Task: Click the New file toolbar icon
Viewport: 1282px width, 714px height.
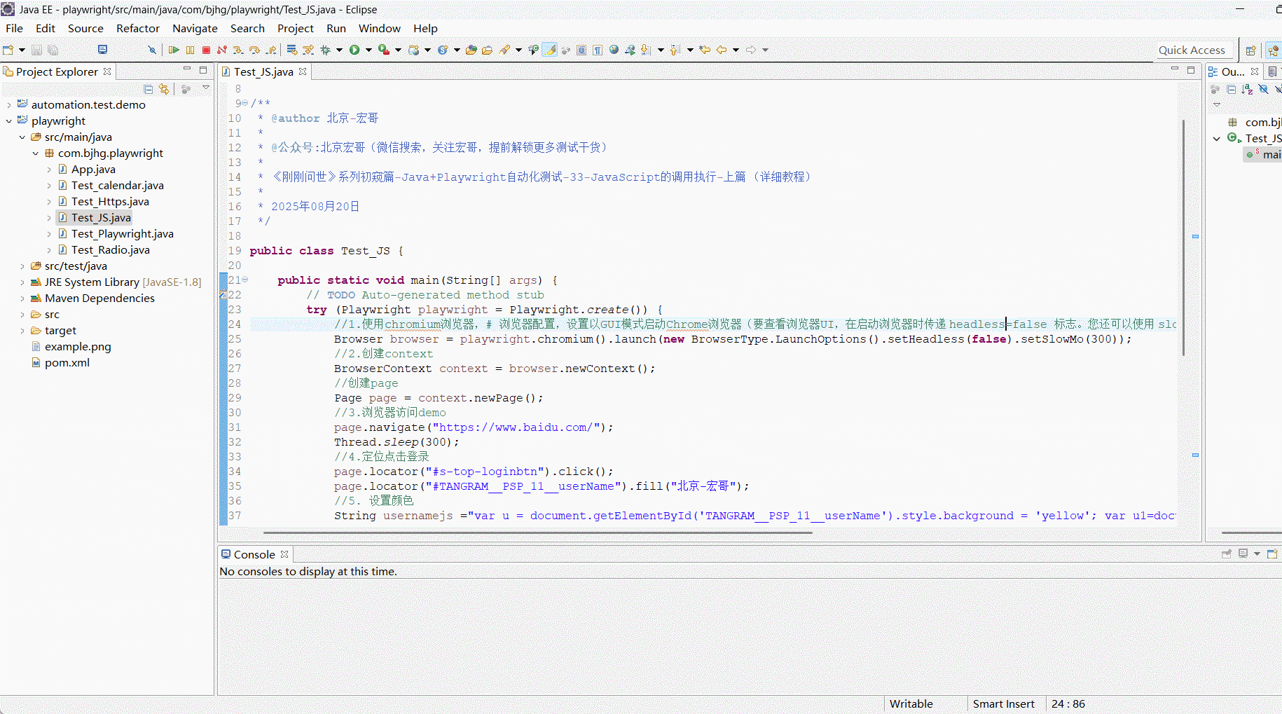Action: pyautogui.click(x=8, y=50)
